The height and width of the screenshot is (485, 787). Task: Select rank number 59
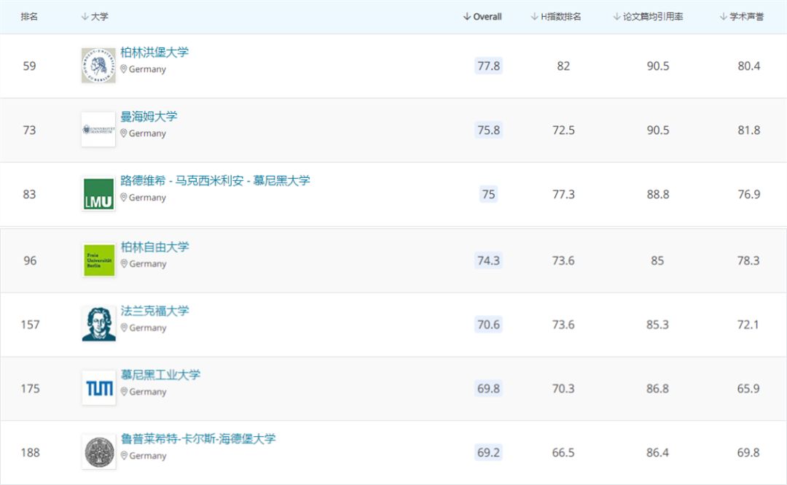click(29, 66)
